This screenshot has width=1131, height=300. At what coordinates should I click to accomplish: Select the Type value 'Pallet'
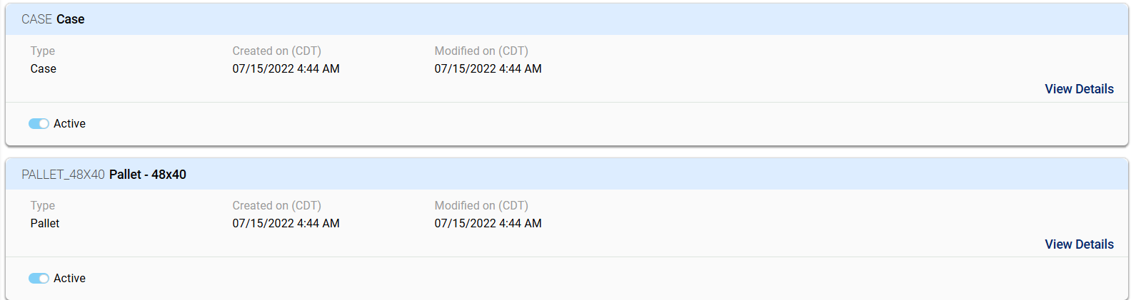coord(45,224)
